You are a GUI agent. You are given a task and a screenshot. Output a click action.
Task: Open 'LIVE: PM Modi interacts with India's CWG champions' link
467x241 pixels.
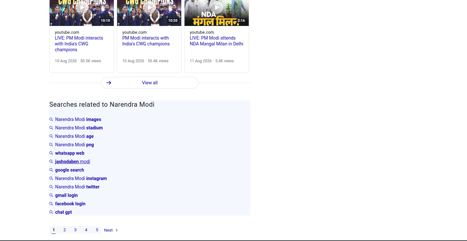tap(79, 44)
